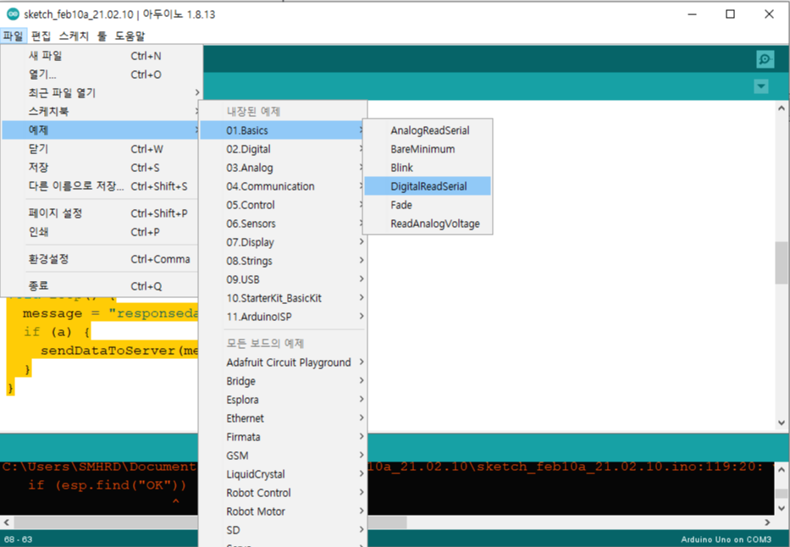
Task: Expand the LiquidCrystal examples
Action: pyautogui.click(x=282, y=474)
